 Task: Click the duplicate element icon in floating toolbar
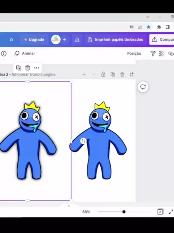coord(18,68)
